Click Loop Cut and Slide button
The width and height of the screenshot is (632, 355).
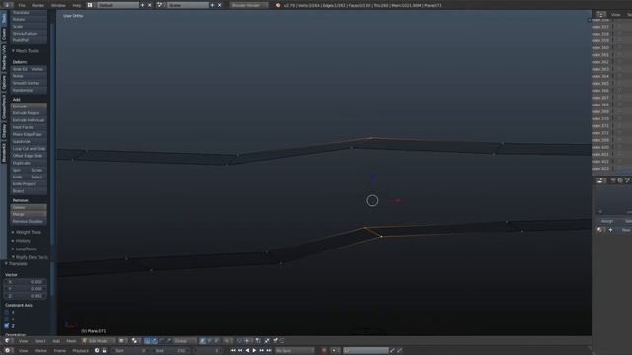click(29, 149)
